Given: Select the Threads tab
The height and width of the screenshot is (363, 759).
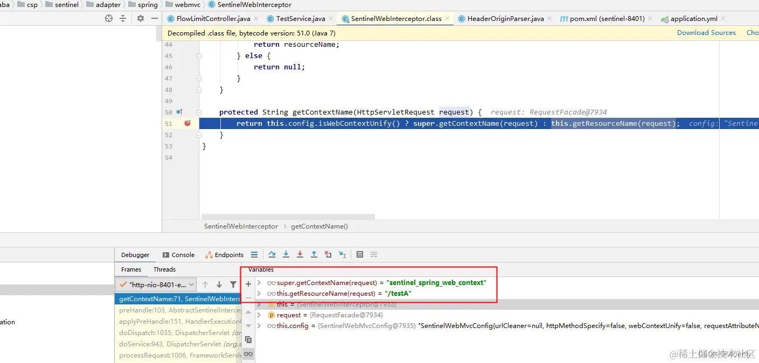Looking at the screenshot, I should coord(164,269).
